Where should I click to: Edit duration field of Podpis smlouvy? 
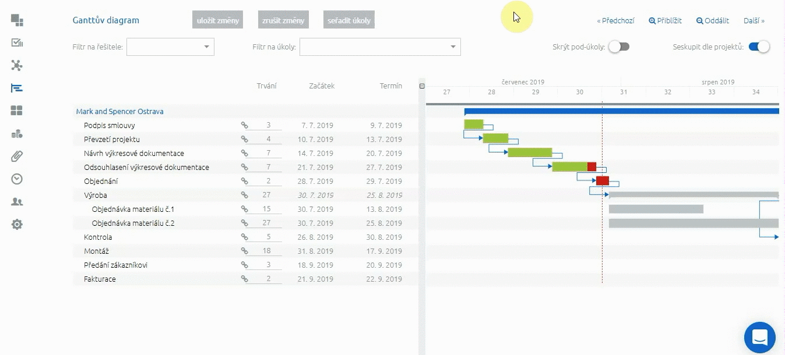point(264,125)
